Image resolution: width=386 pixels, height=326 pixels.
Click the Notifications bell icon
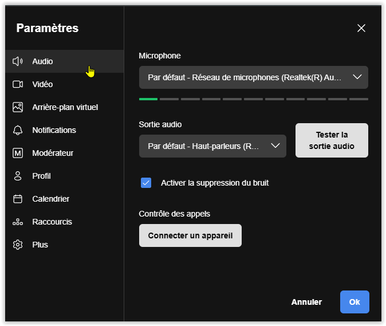(x=18, y=130)
